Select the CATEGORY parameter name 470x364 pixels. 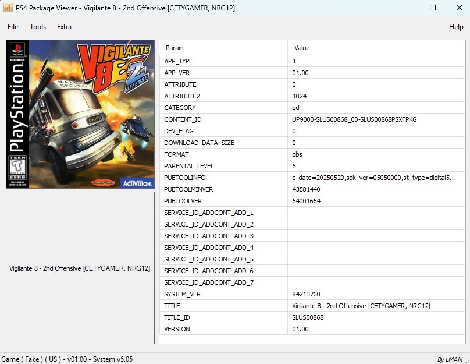coord(180,108)
